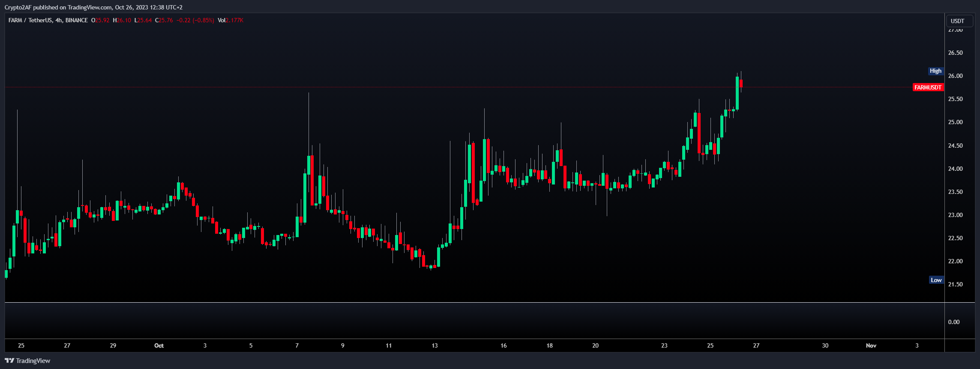Click the TradingView logo at bottom left
980x369 pixels.
[27, 361]
